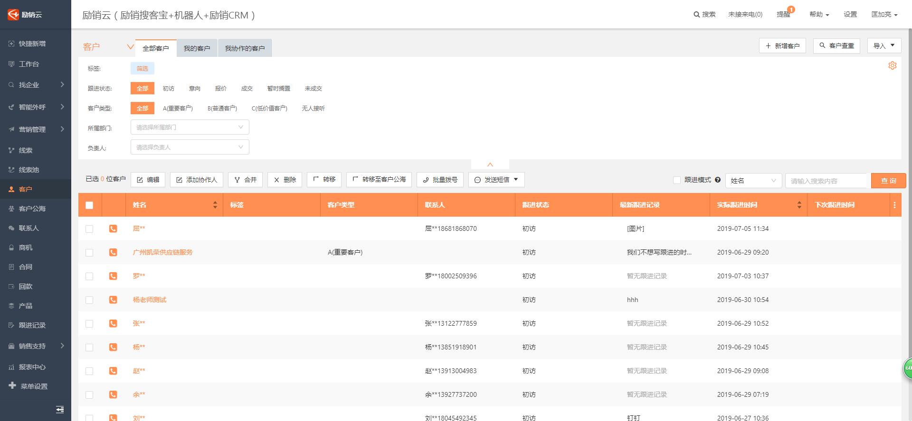
Task: Open 负责人 dropdown
Action: [x=190, y=147]
